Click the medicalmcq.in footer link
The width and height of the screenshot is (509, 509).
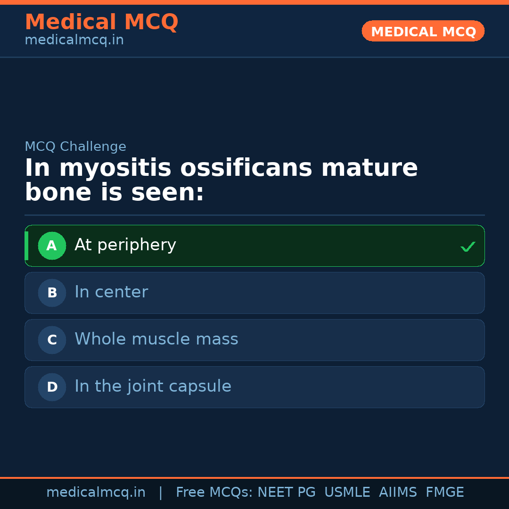tap(96, 492)
